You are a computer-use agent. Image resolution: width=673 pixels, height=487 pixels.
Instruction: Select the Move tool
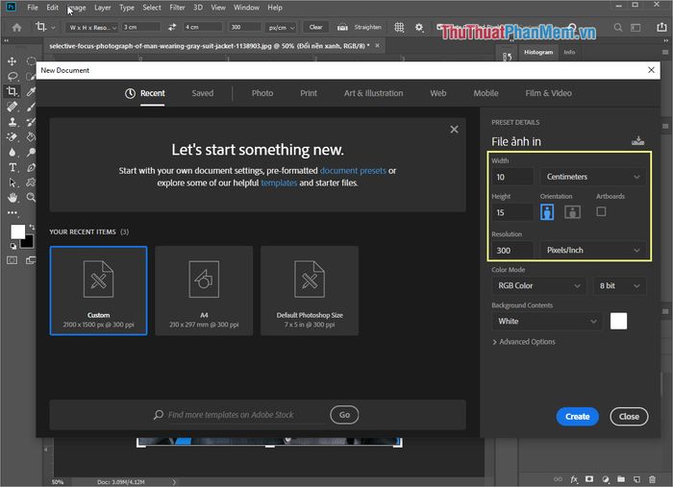point(12,61)
